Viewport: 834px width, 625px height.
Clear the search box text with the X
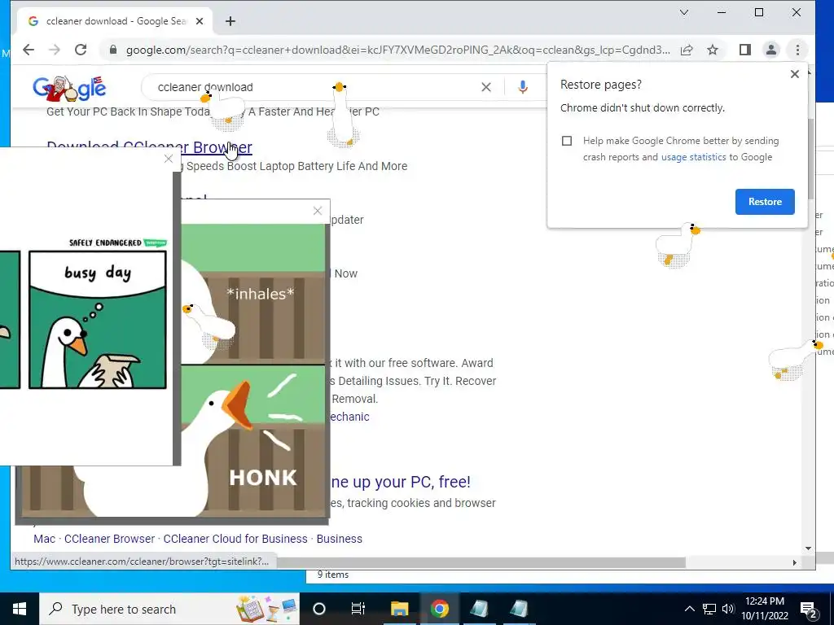486,87
